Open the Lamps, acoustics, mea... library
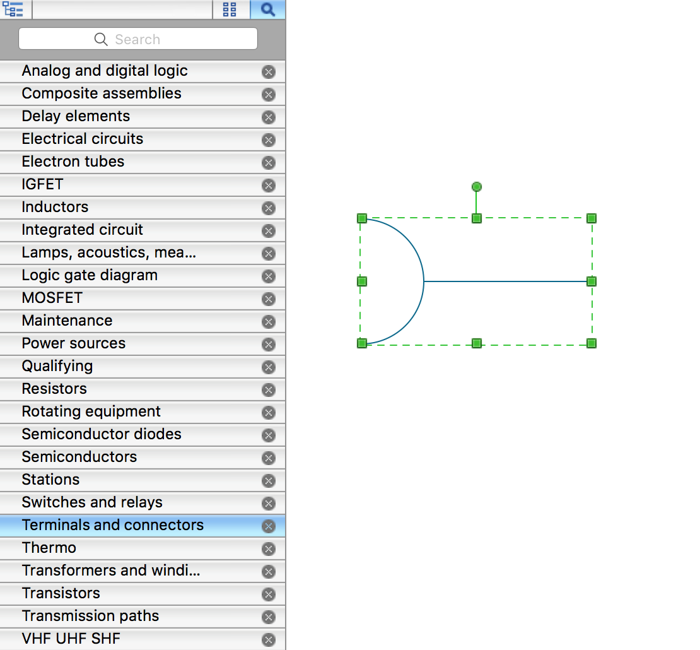 (143, 253)
